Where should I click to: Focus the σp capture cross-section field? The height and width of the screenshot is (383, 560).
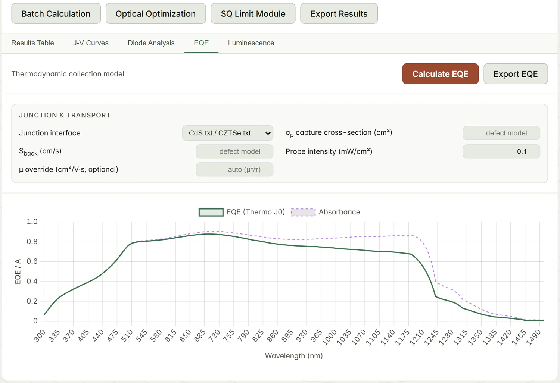(x=501, y=133)
